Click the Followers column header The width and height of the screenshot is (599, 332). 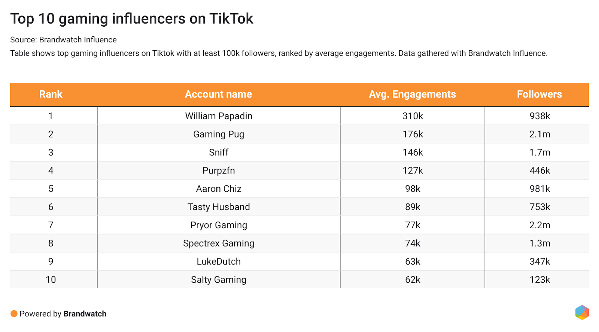pos(539,94)
